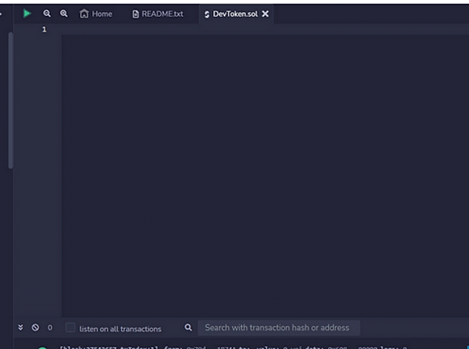Click line number 1 in gutter
469x349 pixels.
(44, 30)
